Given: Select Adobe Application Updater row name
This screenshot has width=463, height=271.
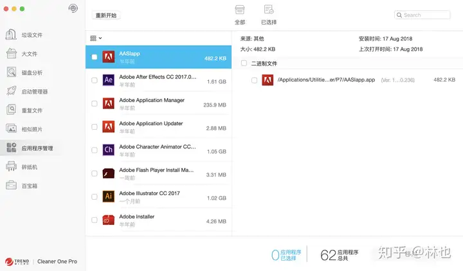Looking at the screenshot, I should coord(151,123).
